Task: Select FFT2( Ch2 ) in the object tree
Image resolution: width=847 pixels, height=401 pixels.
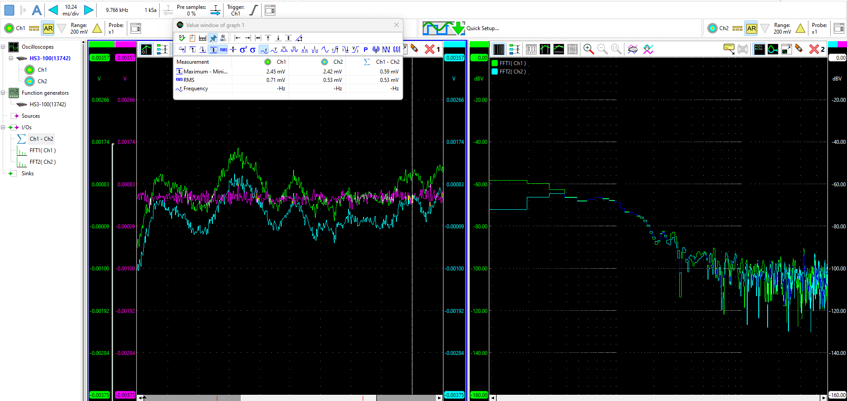Action: click(43, 162)
